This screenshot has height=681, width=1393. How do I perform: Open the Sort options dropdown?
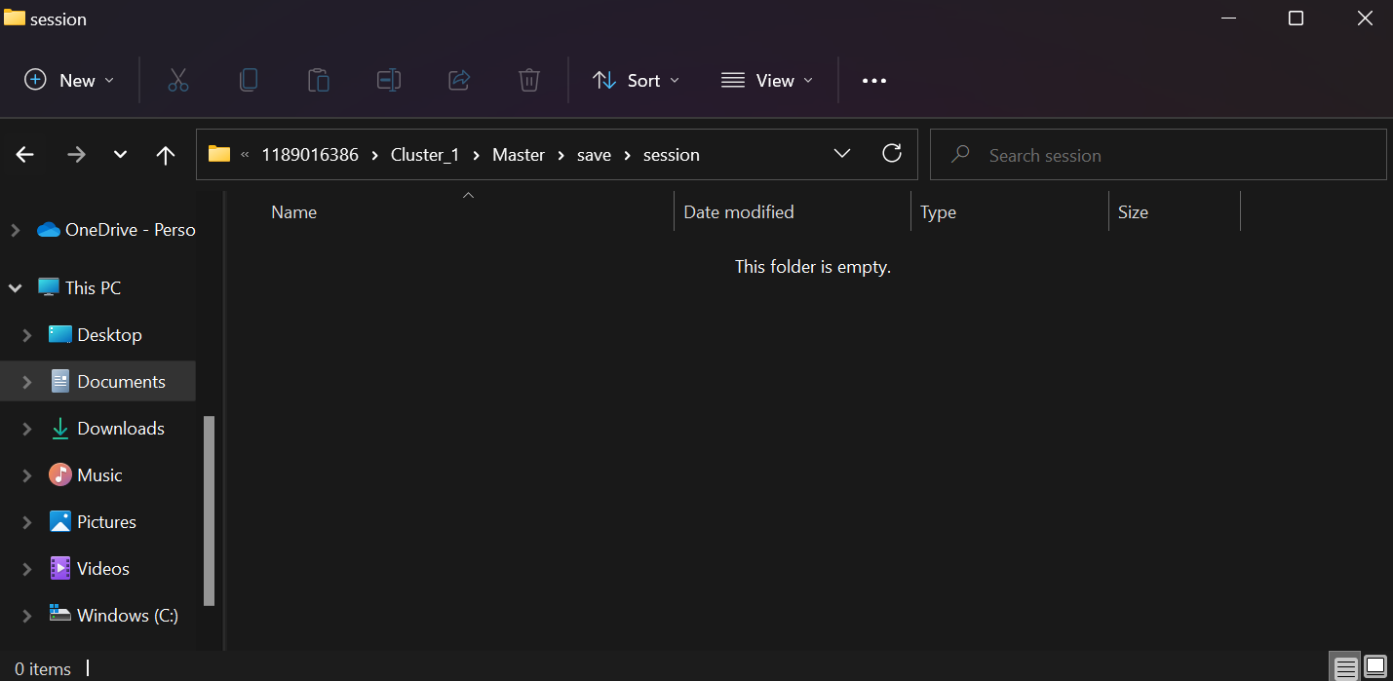click(x=636, y=80)
